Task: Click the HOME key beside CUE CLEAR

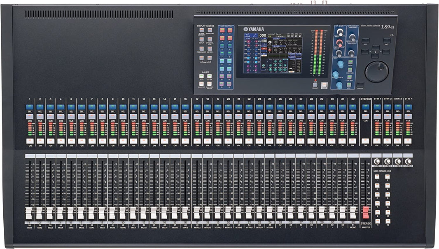Action: click(x=324, y=85)
